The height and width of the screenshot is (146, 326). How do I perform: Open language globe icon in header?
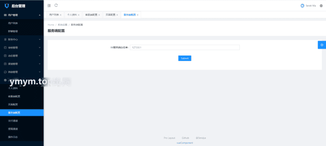pyautogui.click(x=321, y=6)
